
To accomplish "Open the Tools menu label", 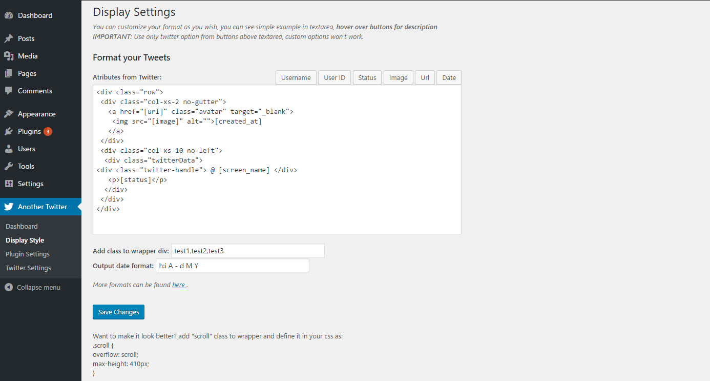I will [x=26, y=166].
